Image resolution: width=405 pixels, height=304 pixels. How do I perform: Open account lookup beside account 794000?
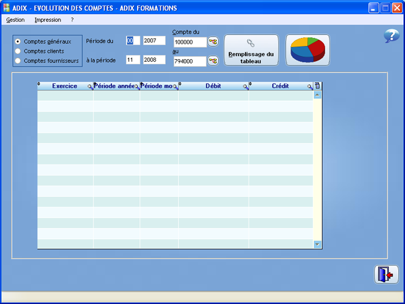click(x=213, y=61)
